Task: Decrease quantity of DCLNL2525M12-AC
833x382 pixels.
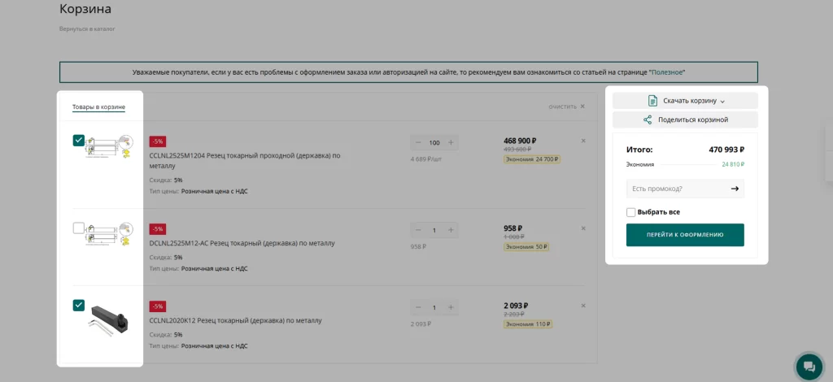Action: pyautogui.click(x=418, y=230)
